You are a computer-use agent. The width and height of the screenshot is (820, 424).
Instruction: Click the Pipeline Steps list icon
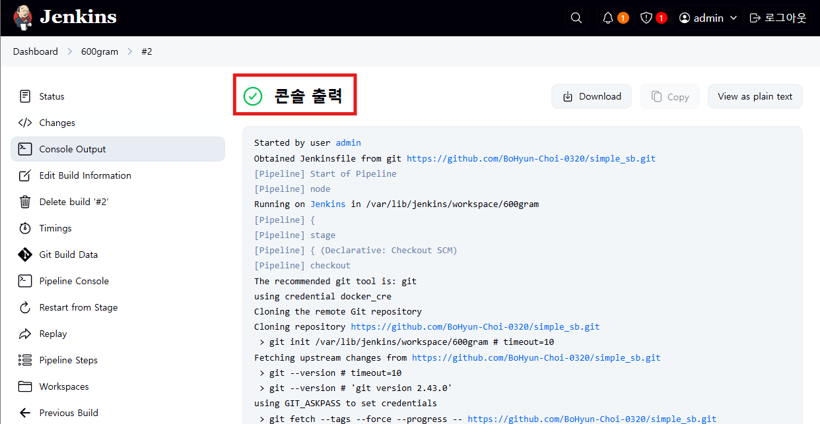[25, 360]
